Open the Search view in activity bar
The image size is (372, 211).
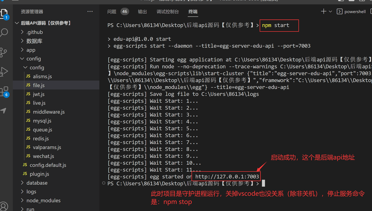point(4,33)
